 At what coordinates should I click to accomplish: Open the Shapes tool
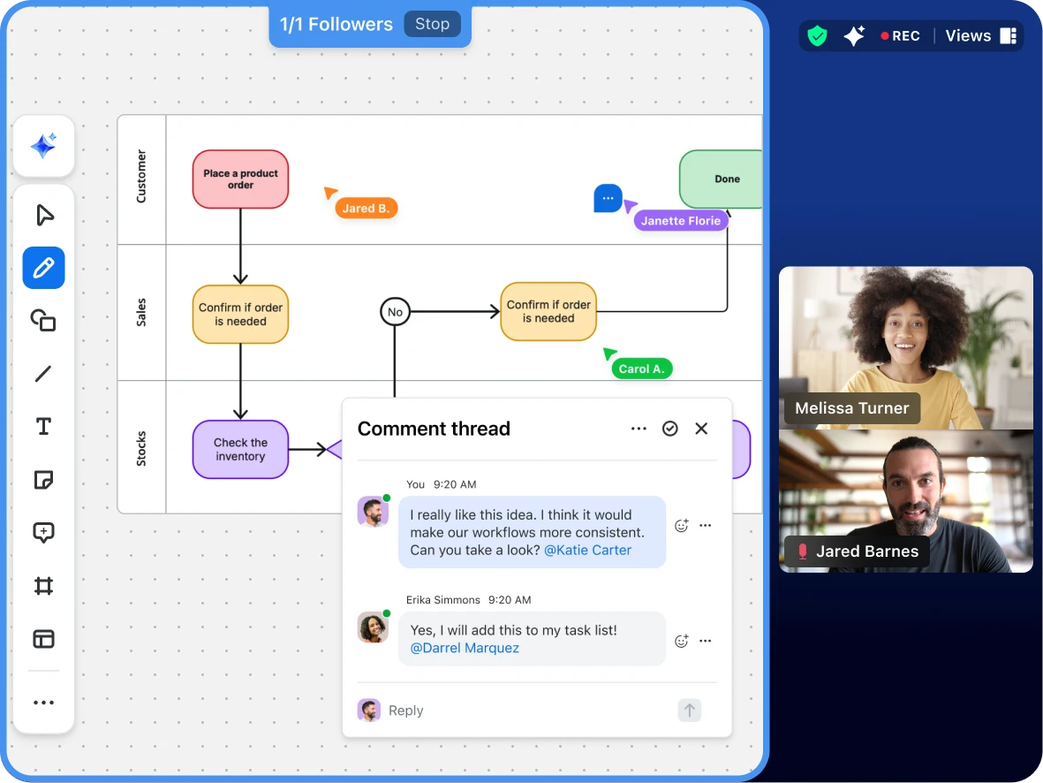coord(43,321)
